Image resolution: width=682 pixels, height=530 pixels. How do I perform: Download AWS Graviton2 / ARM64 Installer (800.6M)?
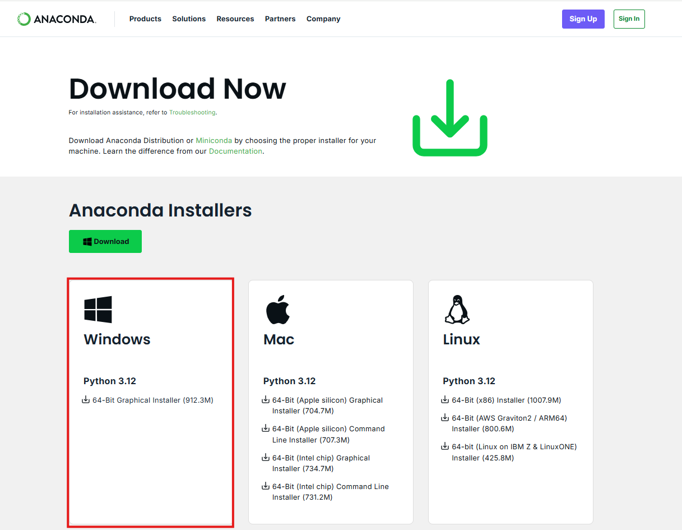(508, 423)
